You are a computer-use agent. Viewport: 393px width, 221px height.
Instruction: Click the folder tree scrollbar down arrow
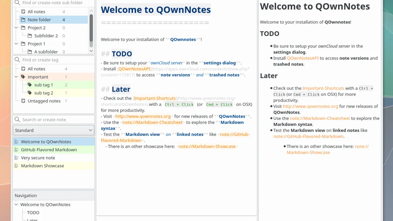(x=91, y=51)
